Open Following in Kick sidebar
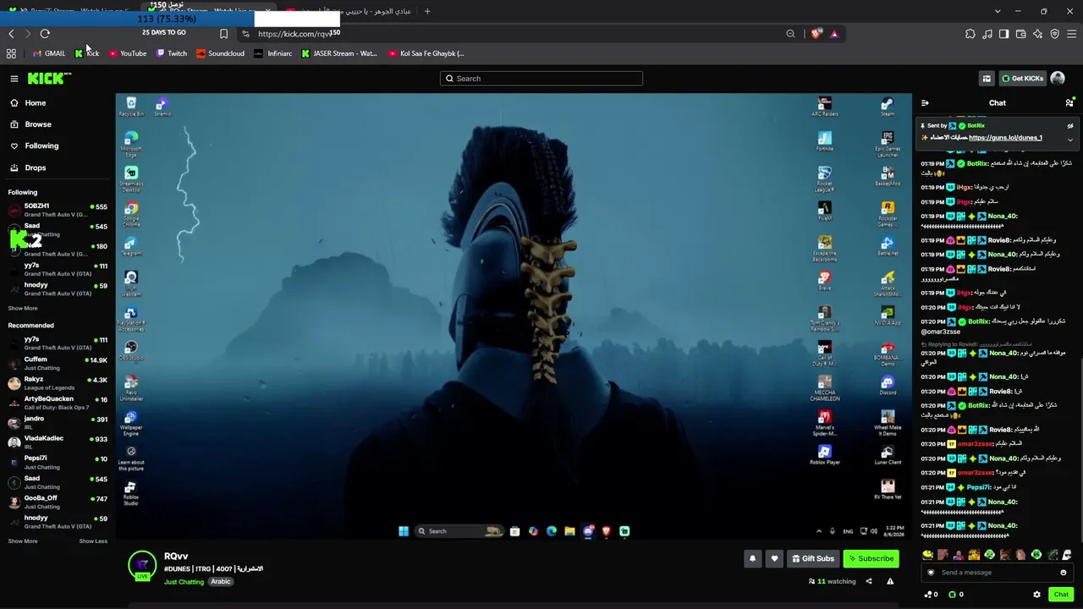This screenshot has width=1083, height=609. (41, 146)
